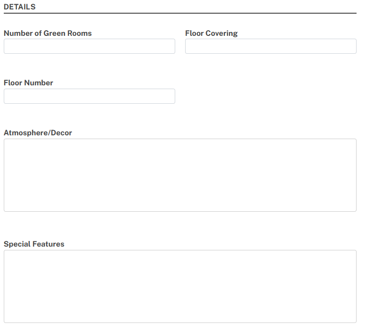Click the multiline box under Special Features

pyautogui.click(x=180, y=286)
